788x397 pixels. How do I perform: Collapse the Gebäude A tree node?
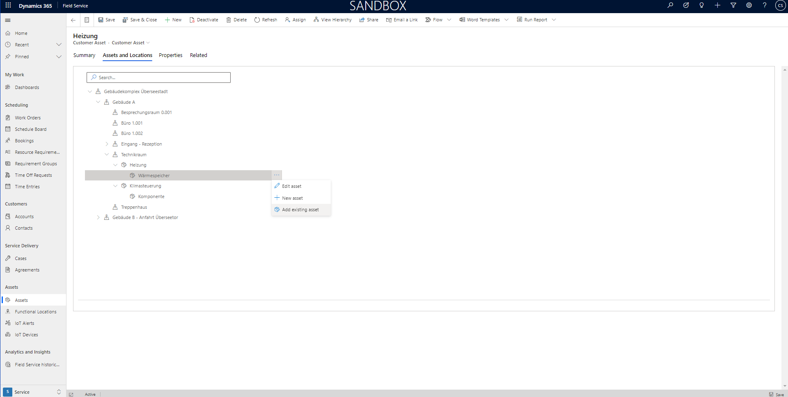(x=98, y=102)
